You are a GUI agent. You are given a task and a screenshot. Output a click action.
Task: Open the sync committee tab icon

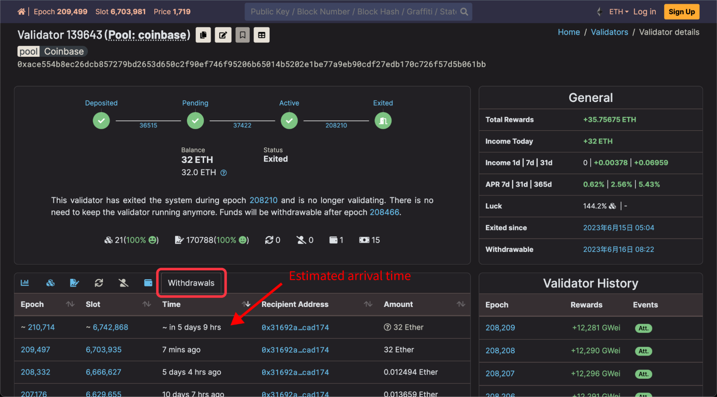pyautogui.click(x=99, y=283)
